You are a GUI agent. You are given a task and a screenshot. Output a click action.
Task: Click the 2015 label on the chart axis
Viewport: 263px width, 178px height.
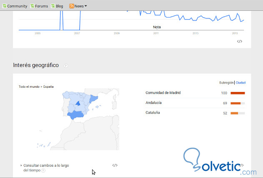point(235,33)
